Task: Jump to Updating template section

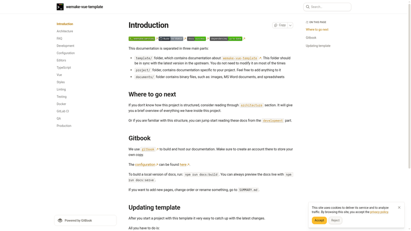Action: click(318, 46)
